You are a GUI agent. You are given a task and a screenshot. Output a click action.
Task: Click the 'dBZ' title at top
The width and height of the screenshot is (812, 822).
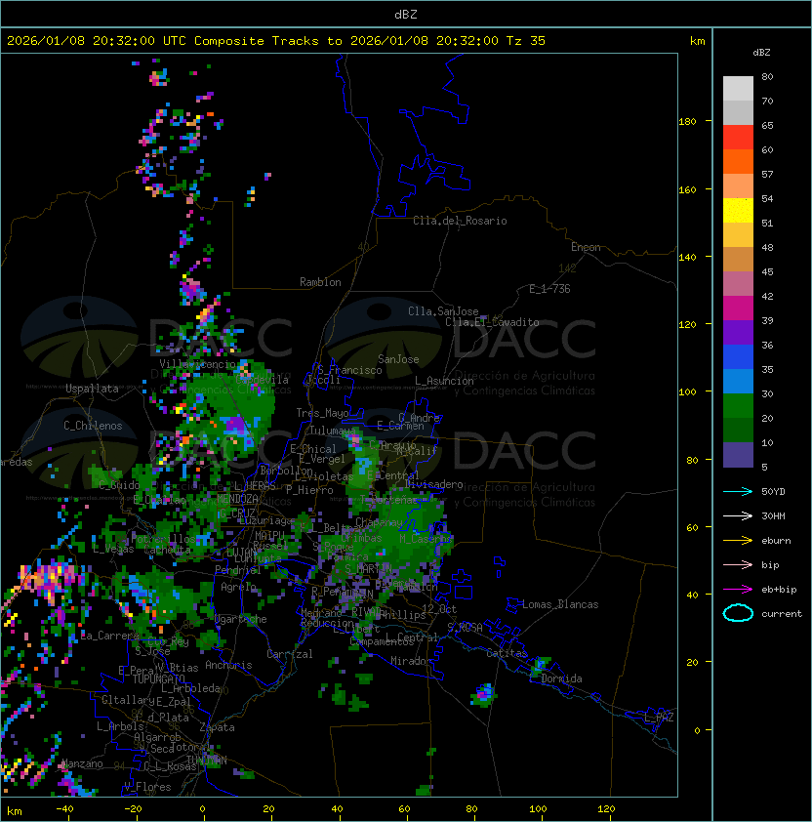tap(406, 14)
